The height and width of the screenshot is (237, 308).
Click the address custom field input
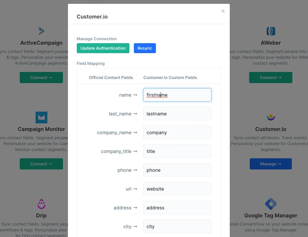point(177,208)
